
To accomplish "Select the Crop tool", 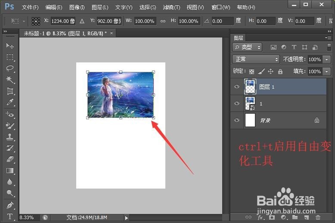I will click(10, 91).
